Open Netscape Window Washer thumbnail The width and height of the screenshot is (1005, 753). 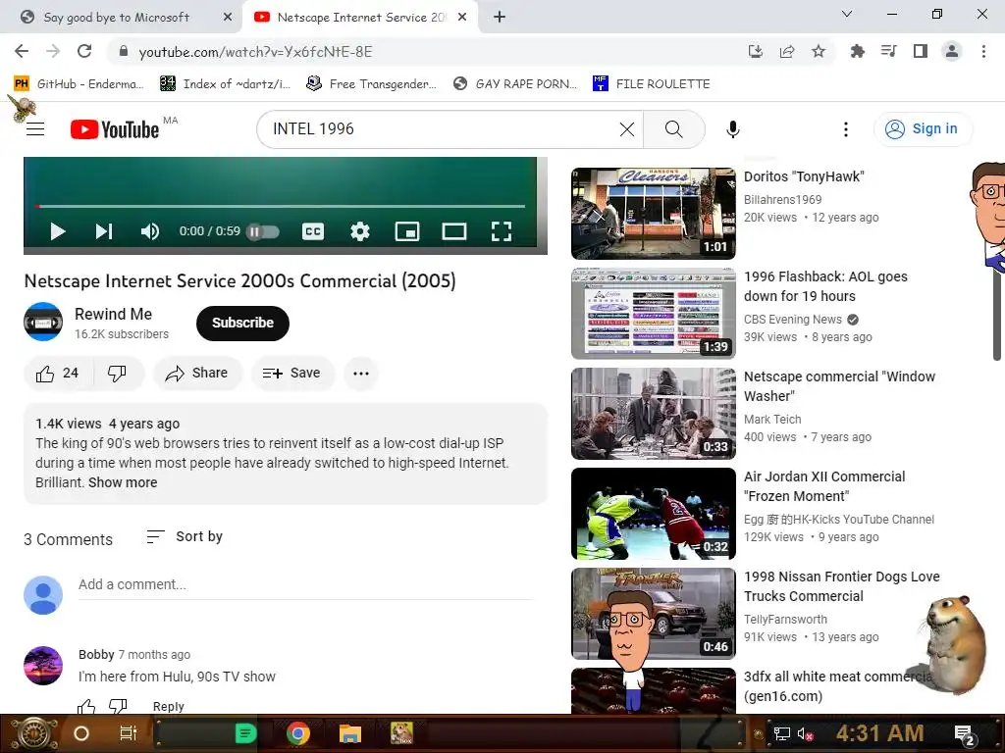653,414
